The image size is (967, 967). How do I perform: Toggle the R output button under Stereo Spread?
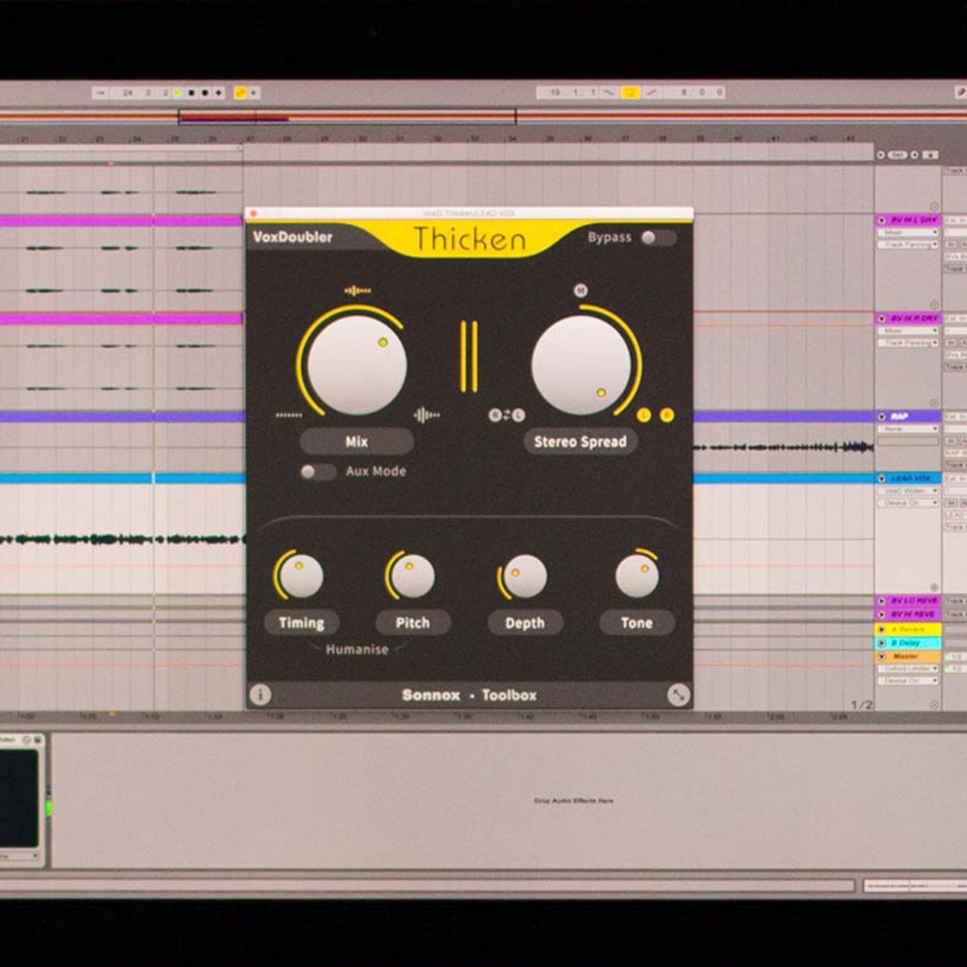[667, 416]
